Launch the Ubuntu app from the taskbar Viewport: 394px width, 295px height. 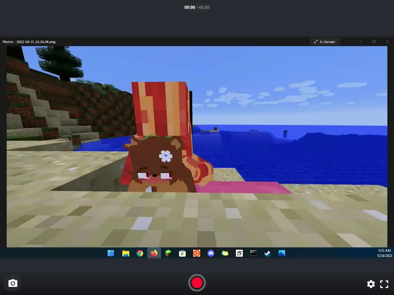point(197,254)
